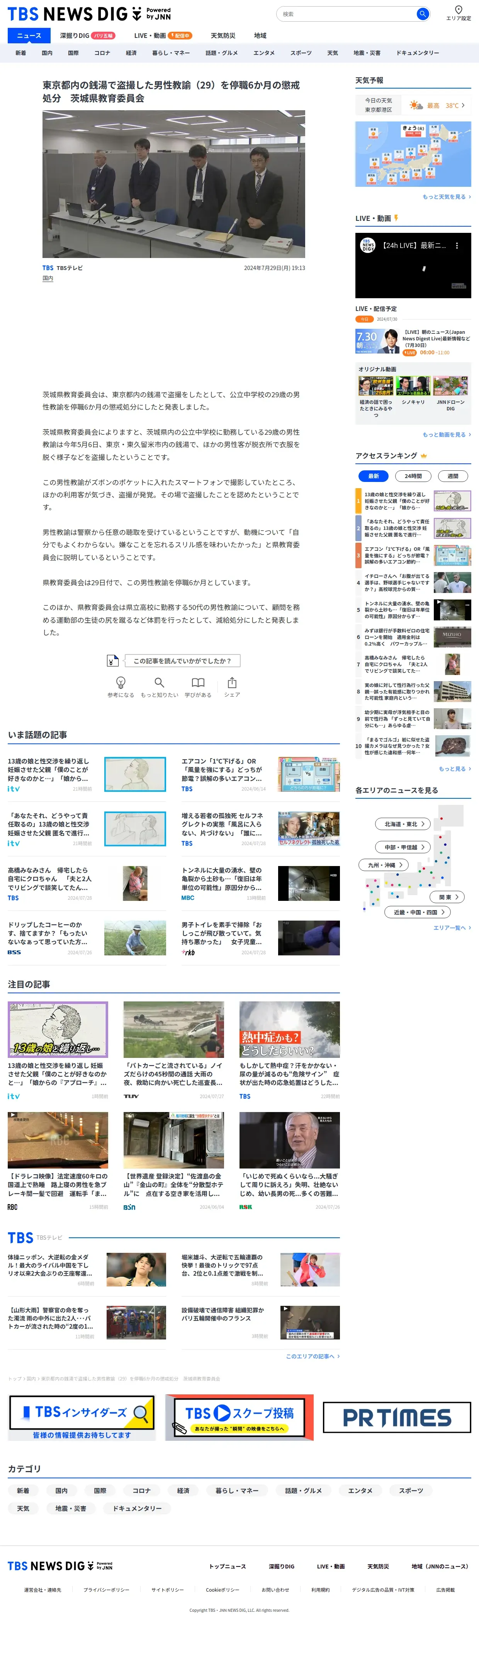Open もっと動画を見る link
Image resolution: width=479 pixels, height=1664 pixels.
[x=446, y=435]
